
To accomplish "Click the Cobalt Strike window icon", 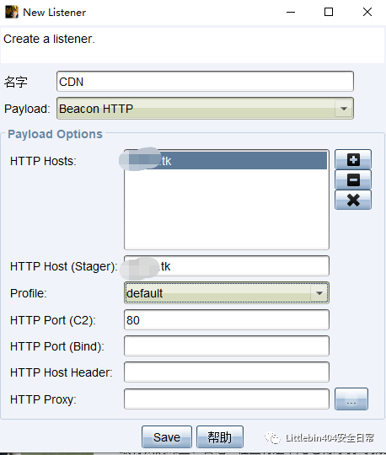I will [12, 12].
